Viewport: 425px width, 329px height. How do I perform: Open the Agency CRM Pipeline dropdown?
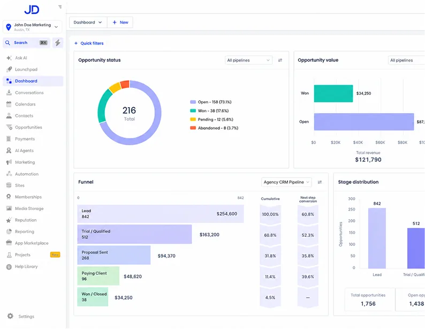click(286, 182)
